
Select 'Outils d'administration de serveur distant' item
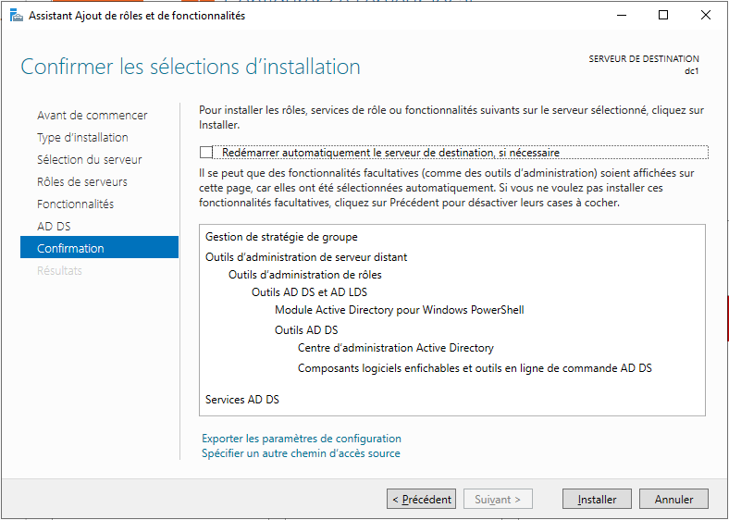pyautogui.click(x=306, y=257)
